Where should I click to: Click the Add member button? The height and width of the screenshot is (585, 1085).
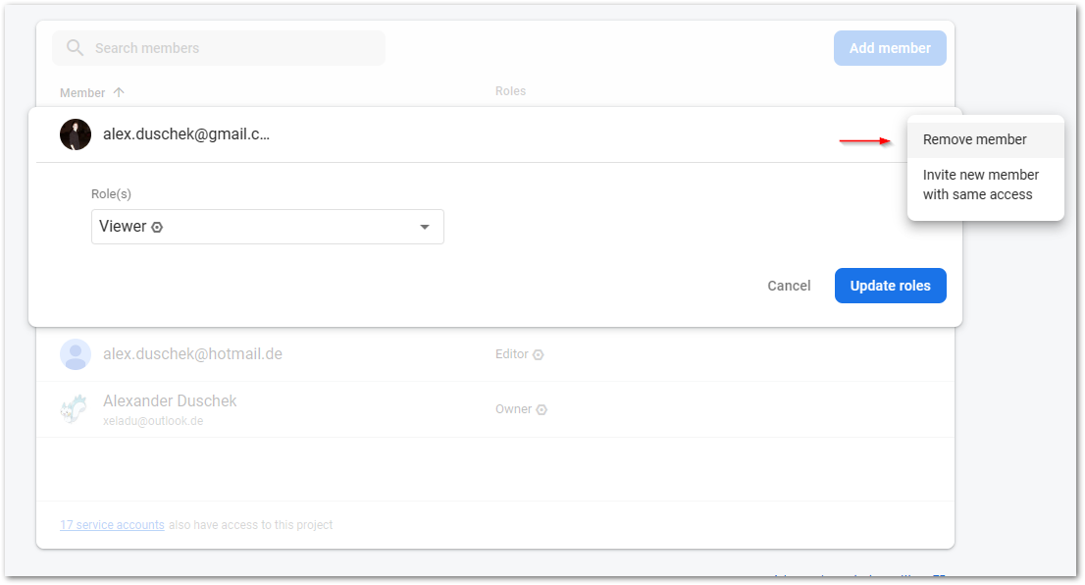(890, 48)
